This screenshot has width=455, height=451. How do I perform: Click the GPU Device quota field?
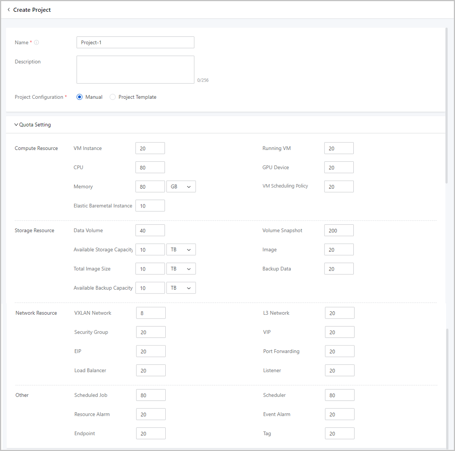coord(339,167)
